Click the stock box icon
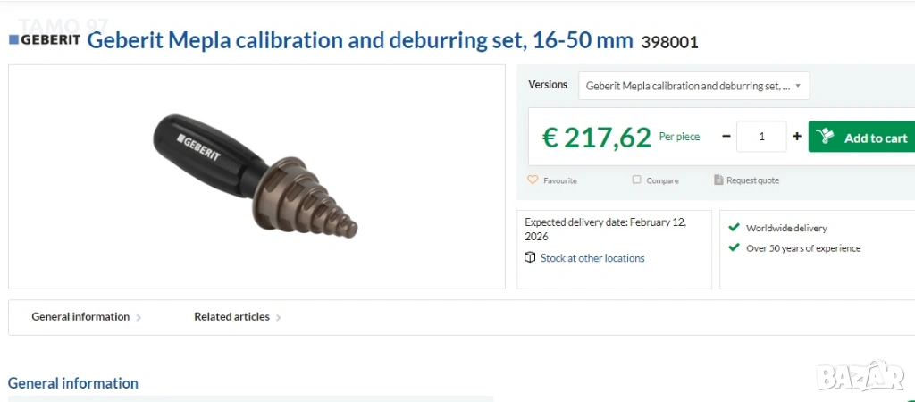This screenshot has height=402, width=915. [531, 258]
